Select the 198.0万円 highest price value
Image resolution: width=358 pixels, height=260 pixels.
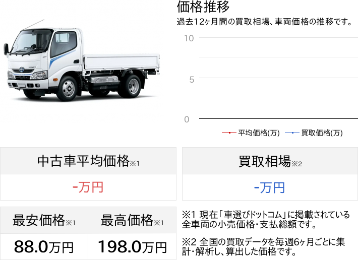coord(133,247)
